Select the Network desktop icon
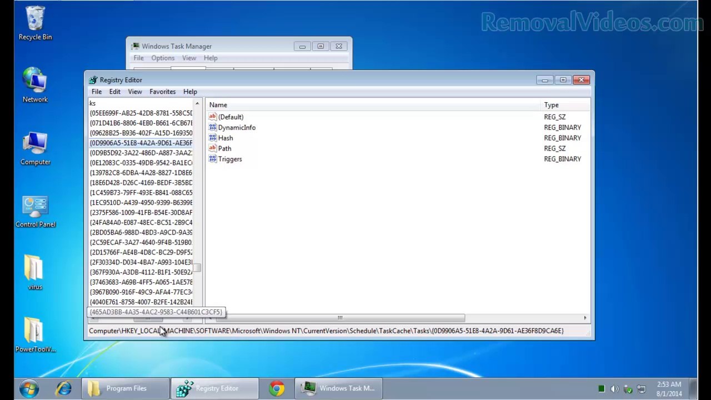 35,86
